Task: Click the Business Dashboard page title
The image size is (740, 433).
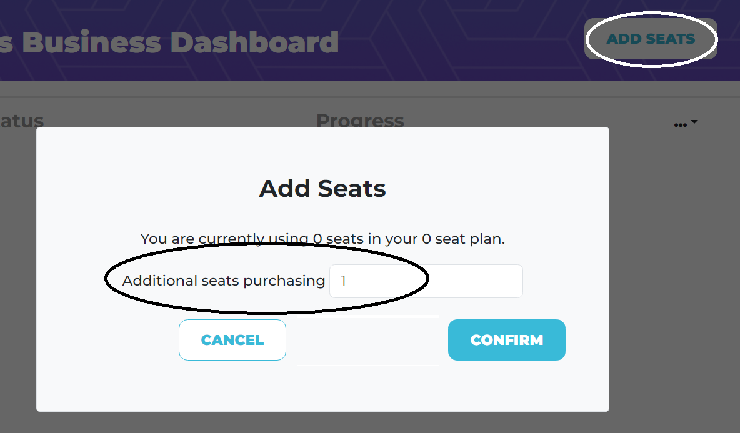Action: [169, 42]
